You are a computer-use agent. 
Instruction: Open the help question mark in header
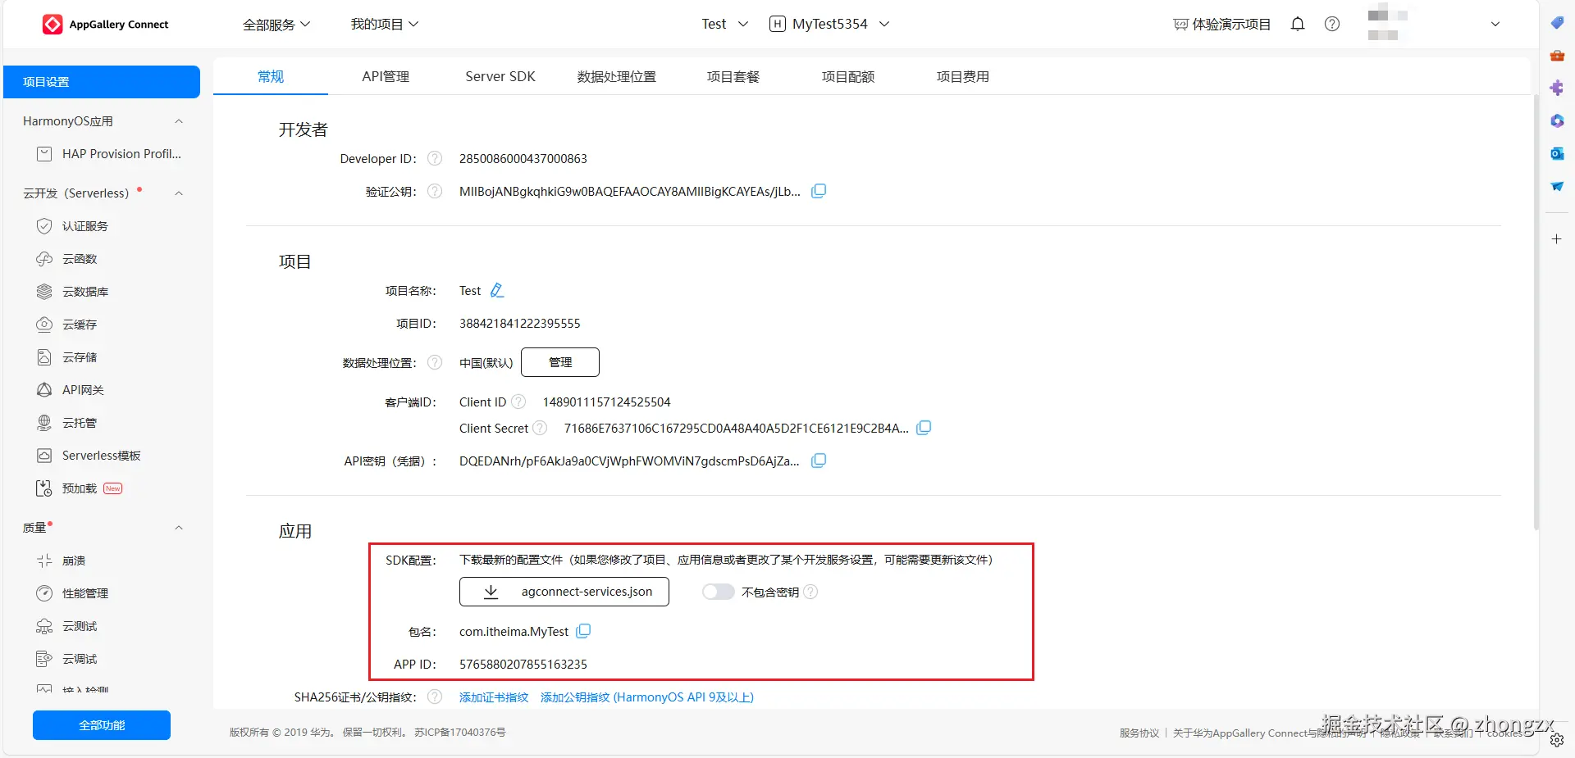tap(1332, 24)
